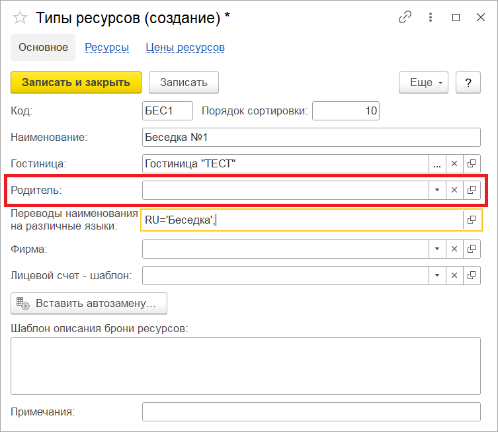Copy link to this form via chain icon
The height and width of the screenshot is (432, 498).
[405, 17]
